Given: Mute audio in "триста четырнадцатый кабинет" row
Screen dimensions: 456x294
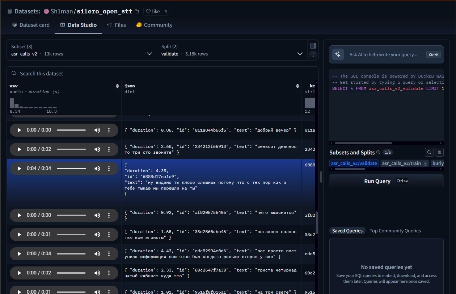Looking at the screenshot, I should (97, 273).
